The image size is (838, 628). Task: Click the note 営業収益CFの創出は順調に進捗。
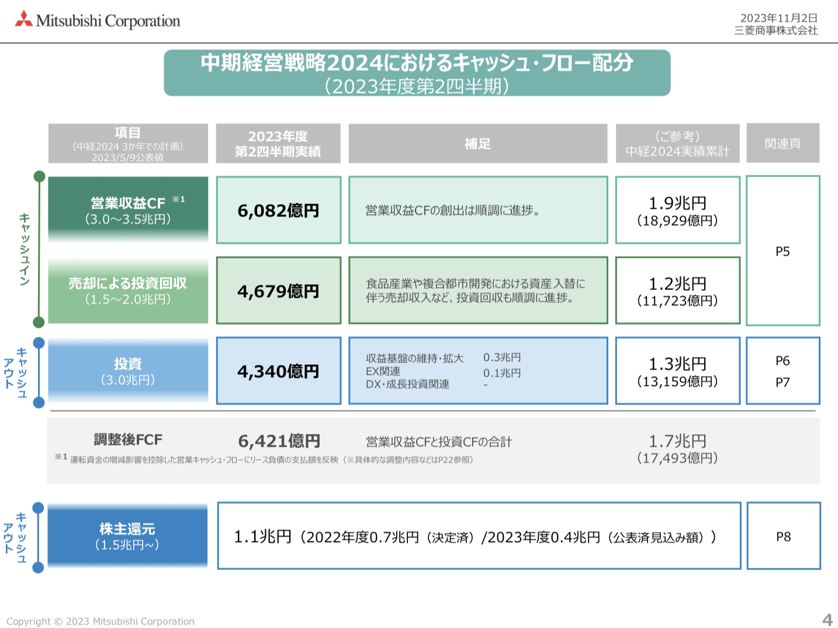click(x=452, y=210)
